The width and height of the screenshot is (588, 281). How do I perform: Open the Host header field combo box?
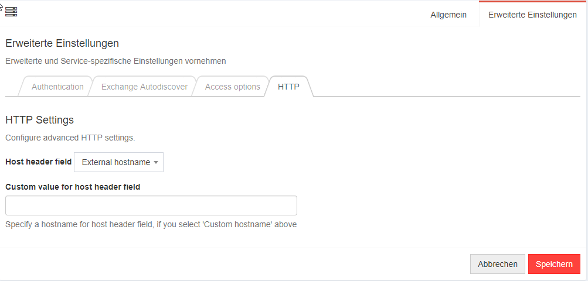click(118, 162)
